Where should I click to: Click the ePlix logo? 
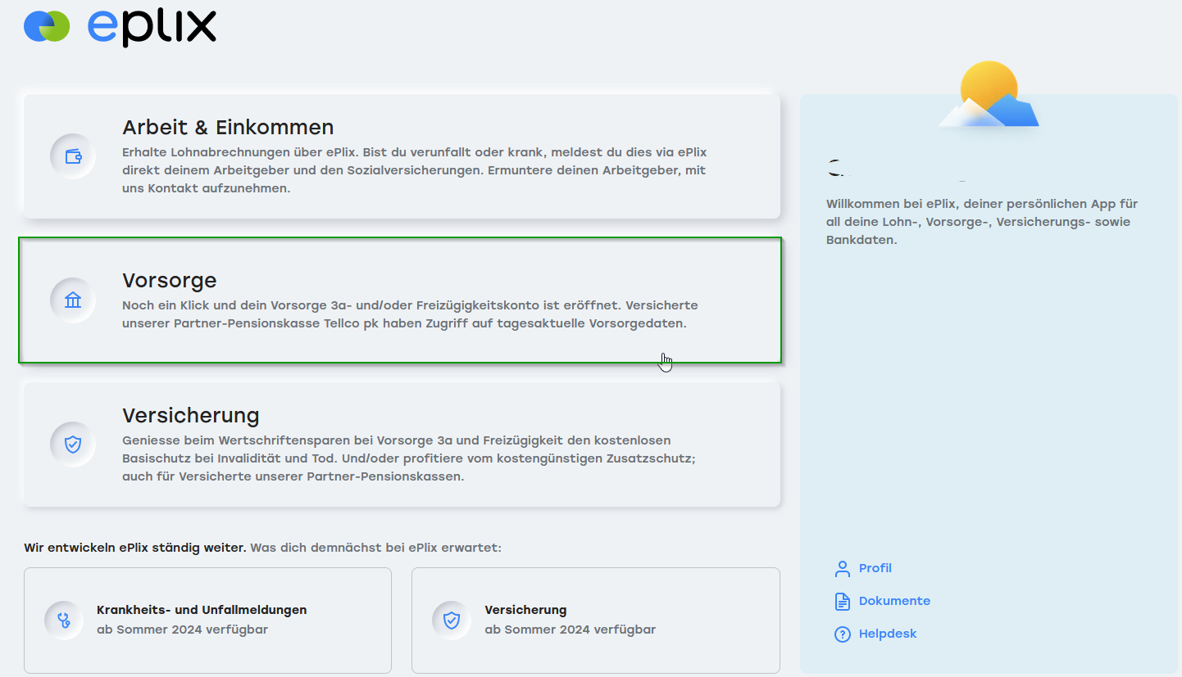tap(119, 26)
